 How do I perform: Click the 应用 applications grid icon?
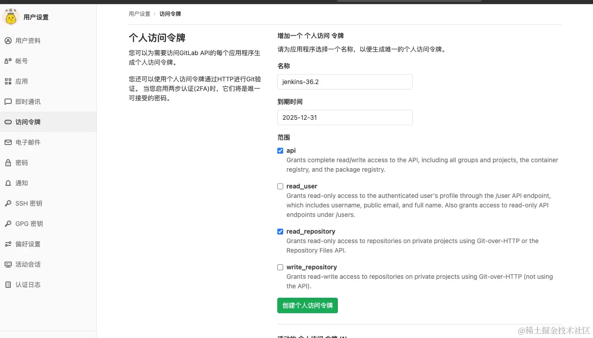[x=8, y=81]
